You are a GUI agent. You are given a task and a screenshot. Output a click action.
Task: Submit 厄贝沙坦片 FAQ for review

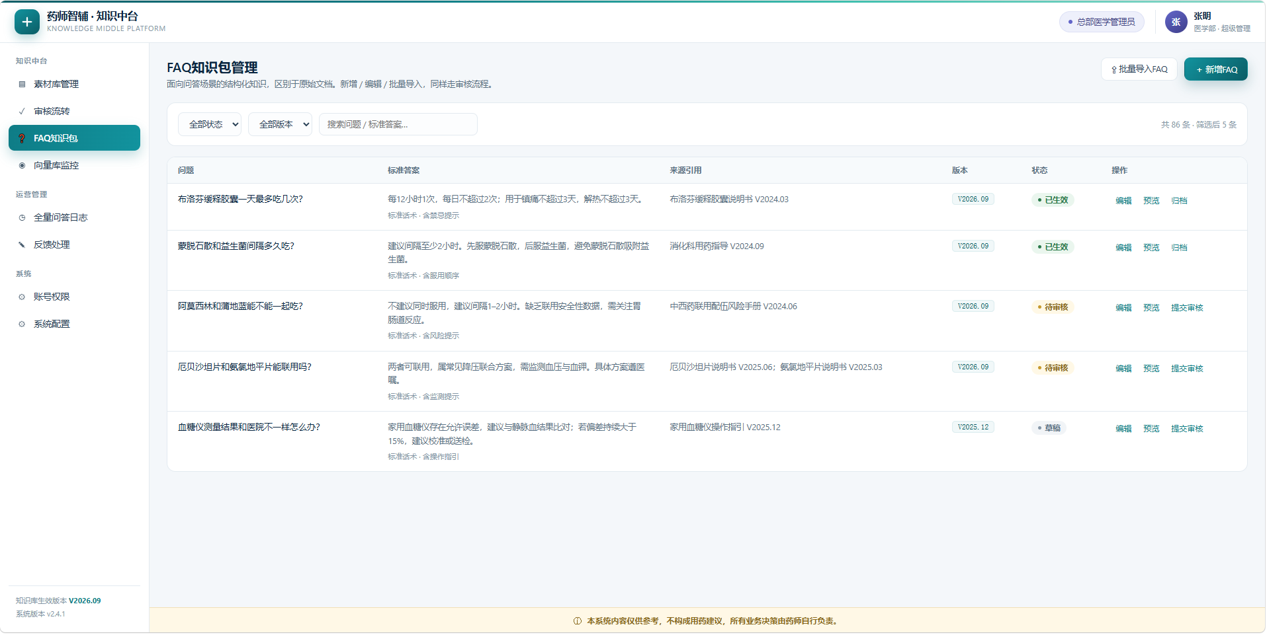tap(1187, 369)
